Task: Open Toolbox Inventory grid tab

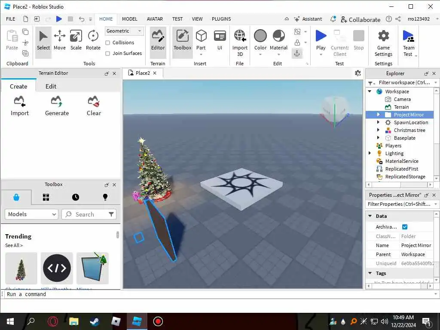Action: (x=46, y=197)
